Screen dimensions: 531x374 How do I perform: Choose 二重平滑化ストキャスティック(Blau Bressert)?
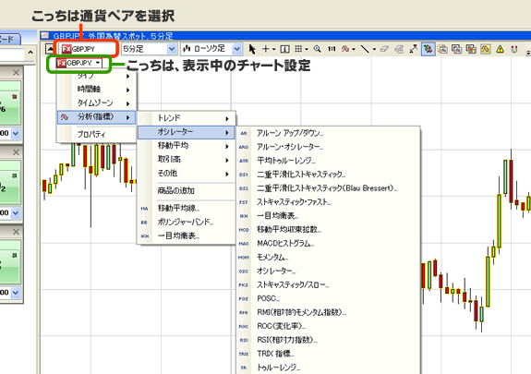329,188
